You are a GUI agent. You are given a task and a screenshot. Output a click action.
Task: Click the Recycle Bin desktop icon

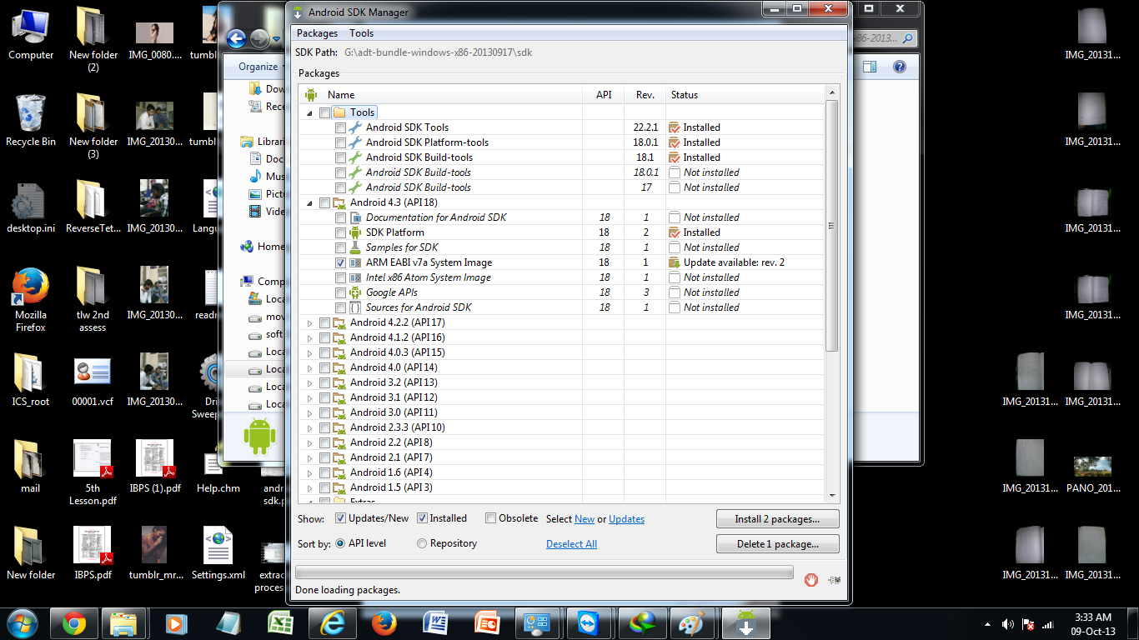click(31, 121)
